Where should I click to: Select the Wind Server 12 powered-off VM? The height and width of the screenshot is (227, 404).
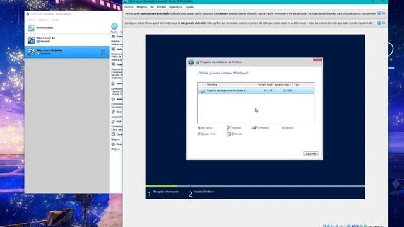point(67,40)
